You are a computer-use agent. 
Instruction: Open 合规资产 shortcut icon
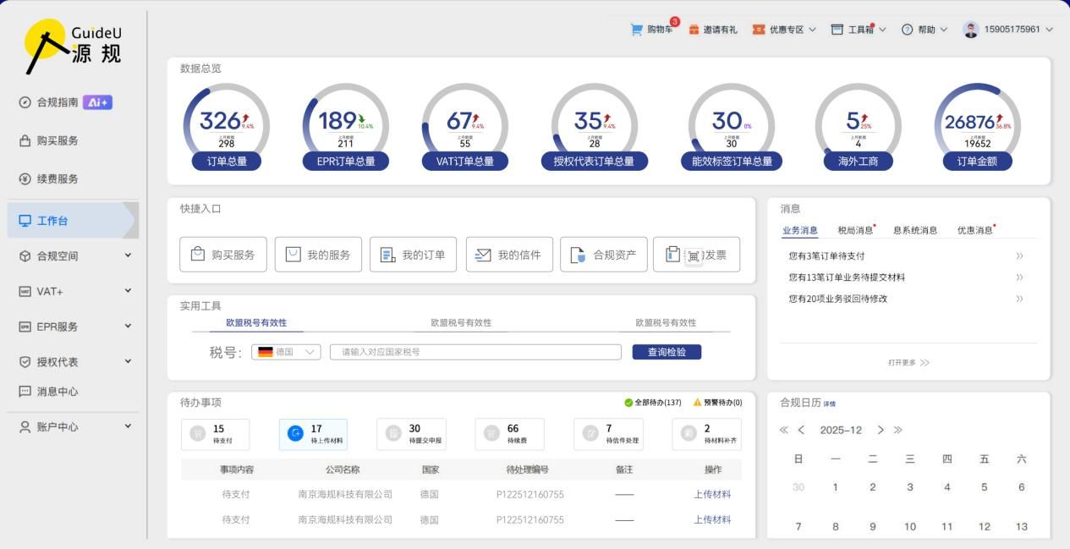pos(578,255)
